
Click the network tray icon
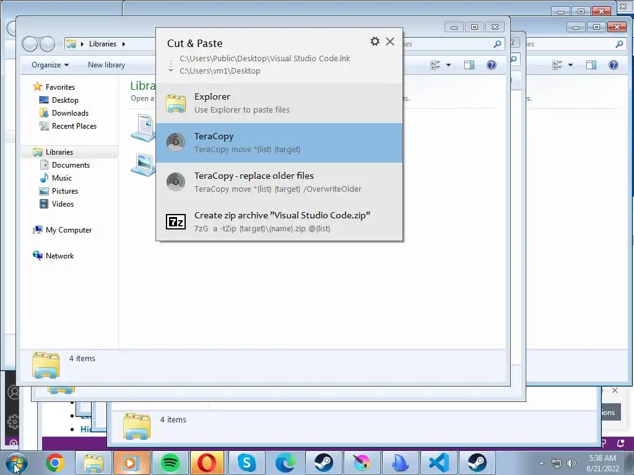[x=557, y=463]
